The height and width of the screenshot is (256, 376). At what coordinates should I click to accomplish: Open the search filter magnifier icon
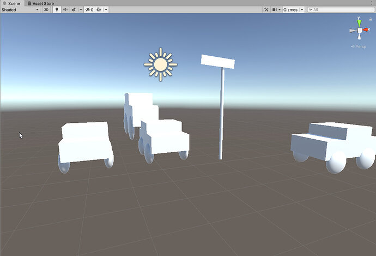(310, 10)
